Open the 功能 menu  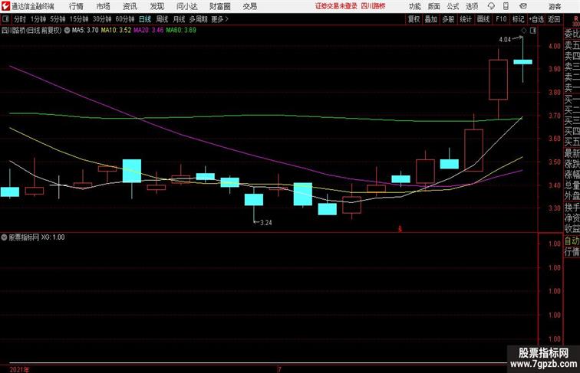[414, 6]
